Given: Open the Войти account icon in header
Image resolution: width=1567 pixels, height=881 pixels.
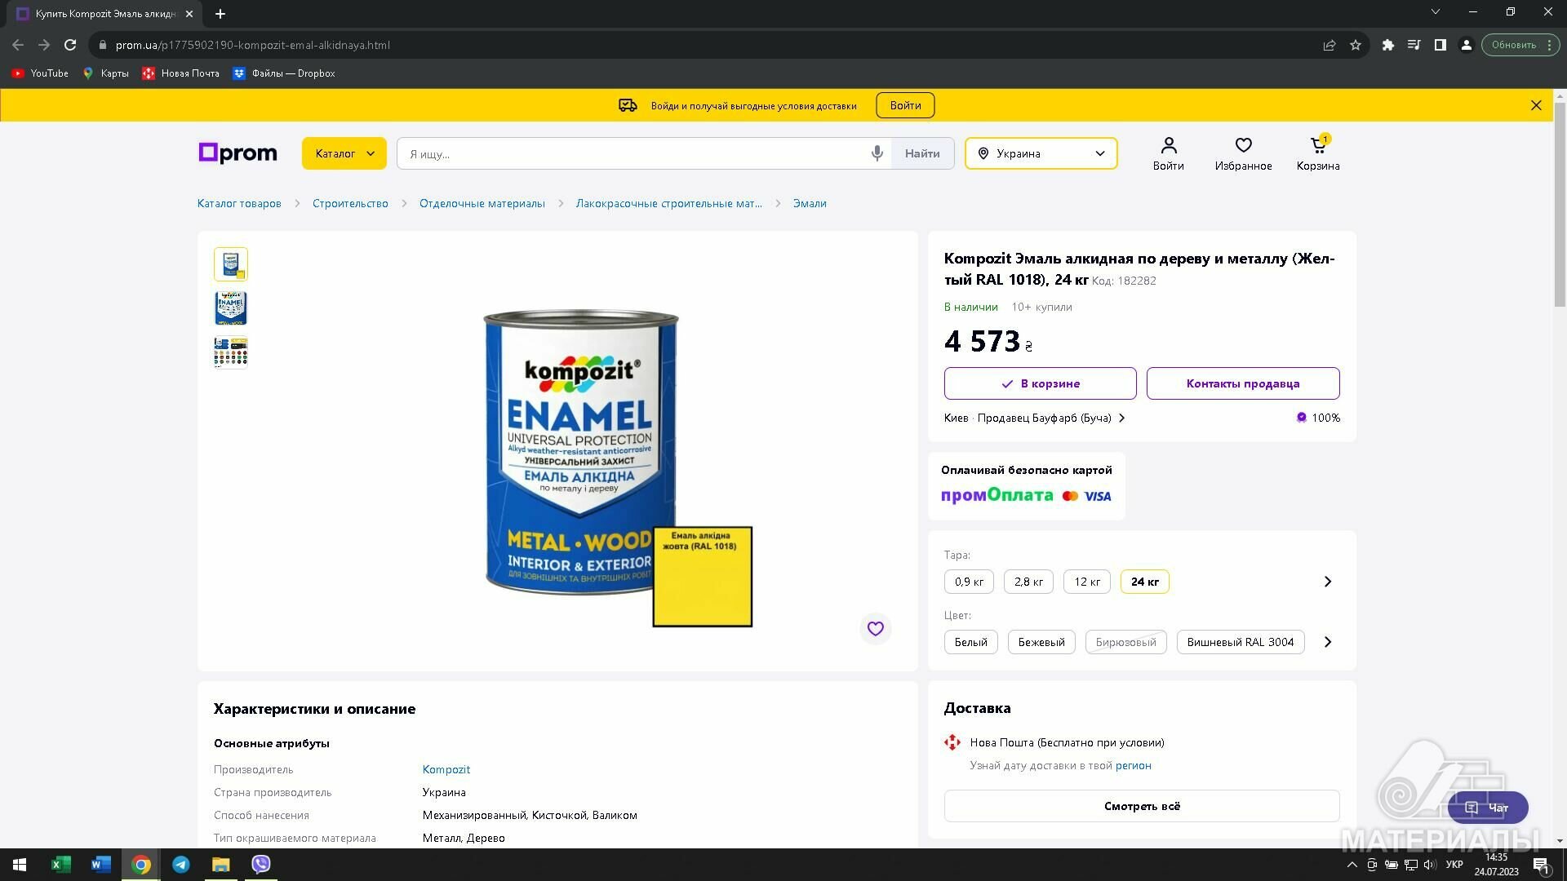Looking at the screenshot, I should (x=1168, y=153).
